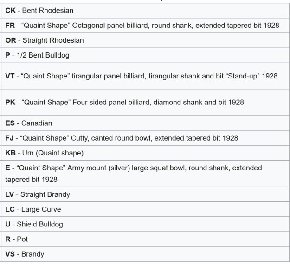This screenshot has width=290, height=265.
Task: Click the bold PK shape code
Action: pyautogui.click(x=10, y=102)
